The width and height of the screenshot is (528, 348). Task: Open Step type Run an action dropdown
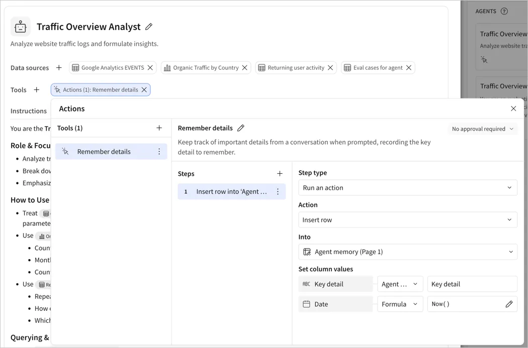click(408, 188)
